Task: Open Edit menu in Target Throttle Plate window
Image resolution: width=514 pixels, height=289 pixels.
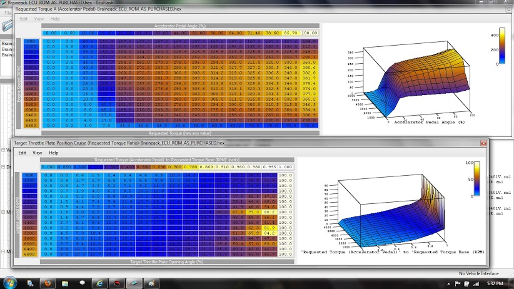Action: click(x=22, y=153)
